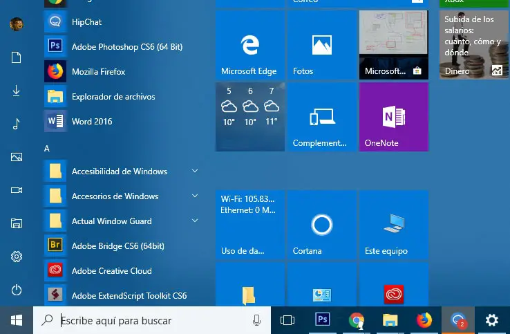Open the Dinero news tile
Image resolution: width=510 pixels, height=334 pixels.
pyautogui.click(x=473, y=45)
